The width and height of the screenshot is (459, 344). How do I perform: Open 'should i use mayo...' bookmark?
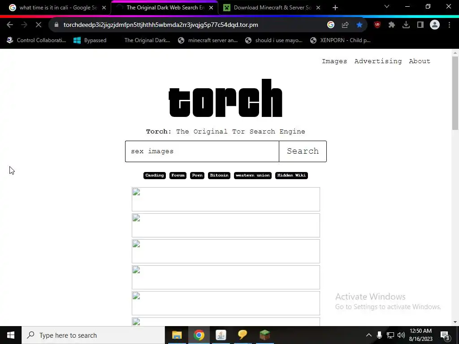pos(274,40)
